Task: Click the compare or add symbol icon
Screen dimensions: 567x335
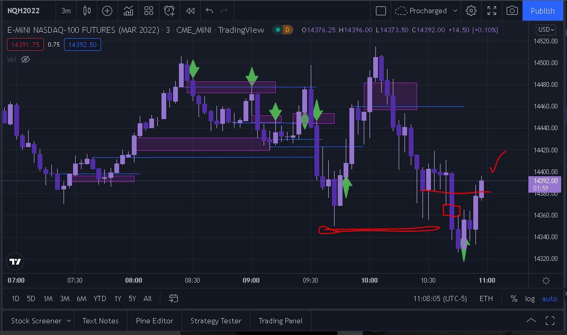Action: [x=107, y=11]
